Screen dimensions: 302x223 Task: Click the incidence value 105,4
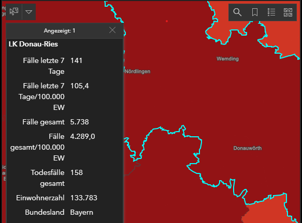pos(80,86)
